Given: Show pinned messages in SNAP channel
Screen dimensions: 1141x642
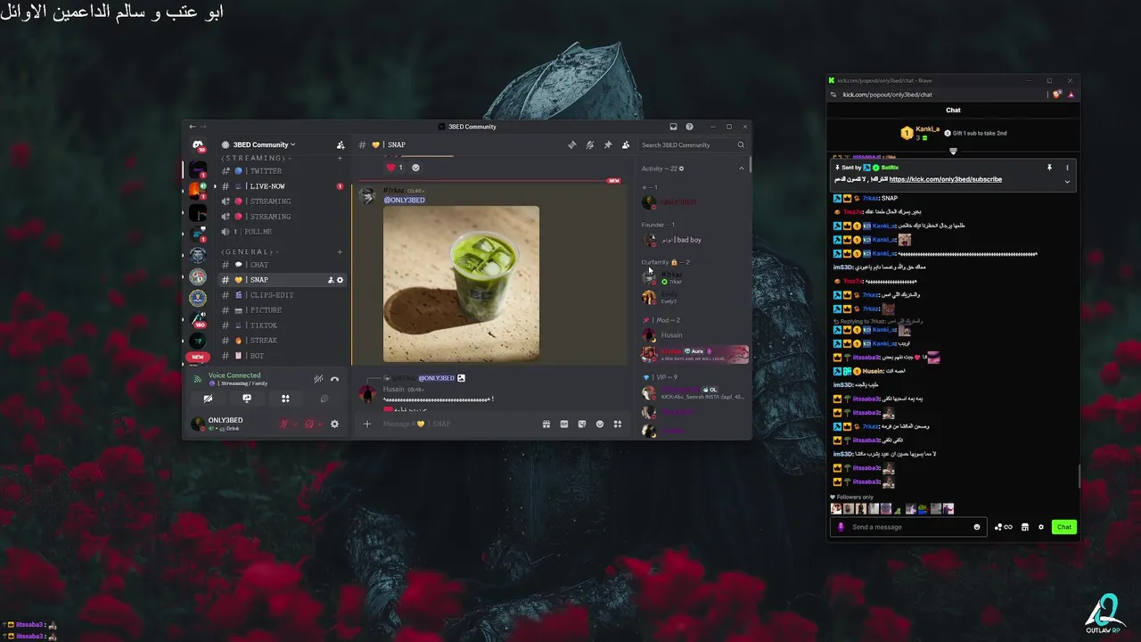Looking at the screenshot, I should 608,144.
